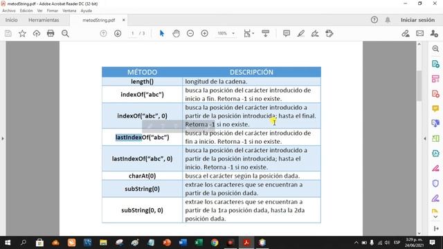Open the sign document tool
443x249 pixels.
[x=315, y=34]
